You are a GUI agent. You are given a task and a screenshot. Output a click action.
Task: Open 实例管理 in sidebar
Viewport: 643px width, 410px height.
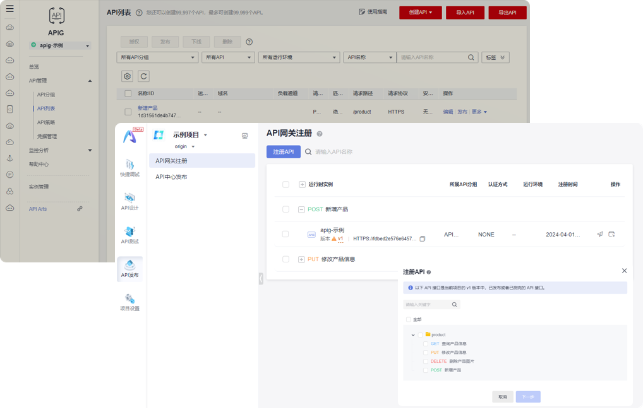click(39, 187)
